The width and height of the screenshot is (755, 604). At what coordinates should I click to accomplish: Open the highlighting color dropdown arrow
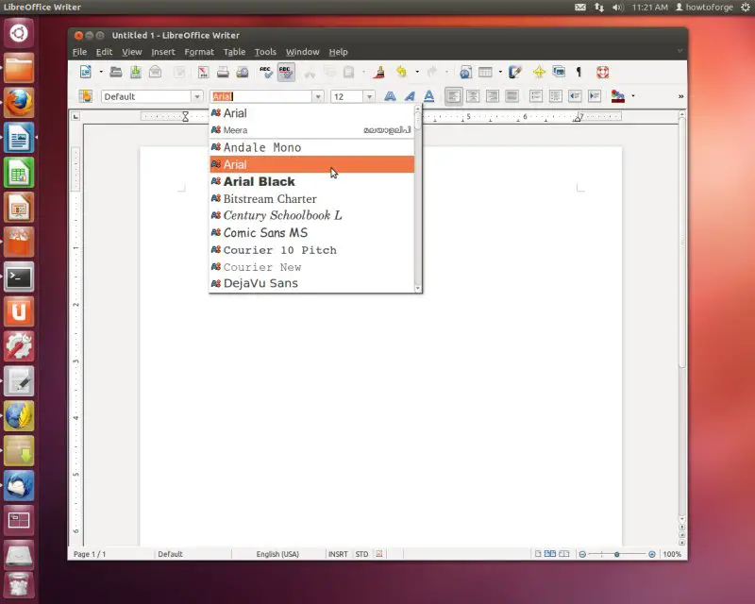(x=632, y=96)
